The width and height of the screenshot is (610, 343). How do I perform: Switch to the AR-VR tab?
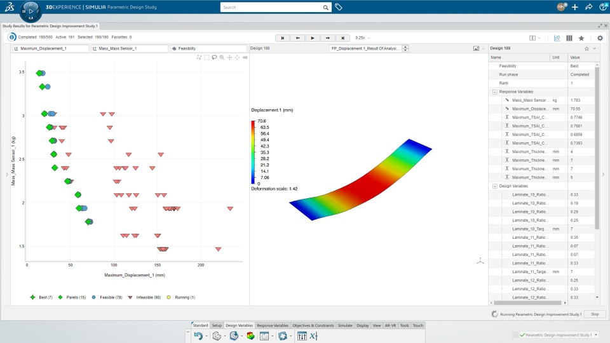[x=390, y=325]
